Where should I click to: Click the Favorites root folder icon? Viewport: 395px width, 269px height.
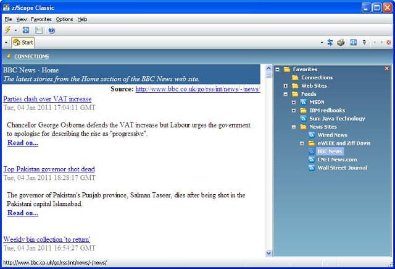coord(286,69)
